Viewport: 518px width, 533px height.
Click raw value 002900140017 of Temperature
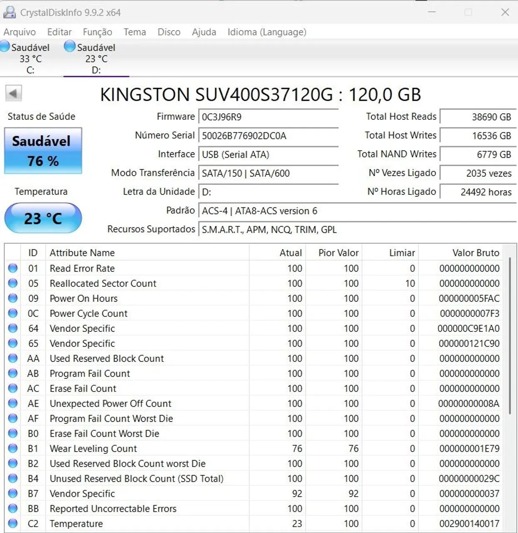tap(469, 523)
